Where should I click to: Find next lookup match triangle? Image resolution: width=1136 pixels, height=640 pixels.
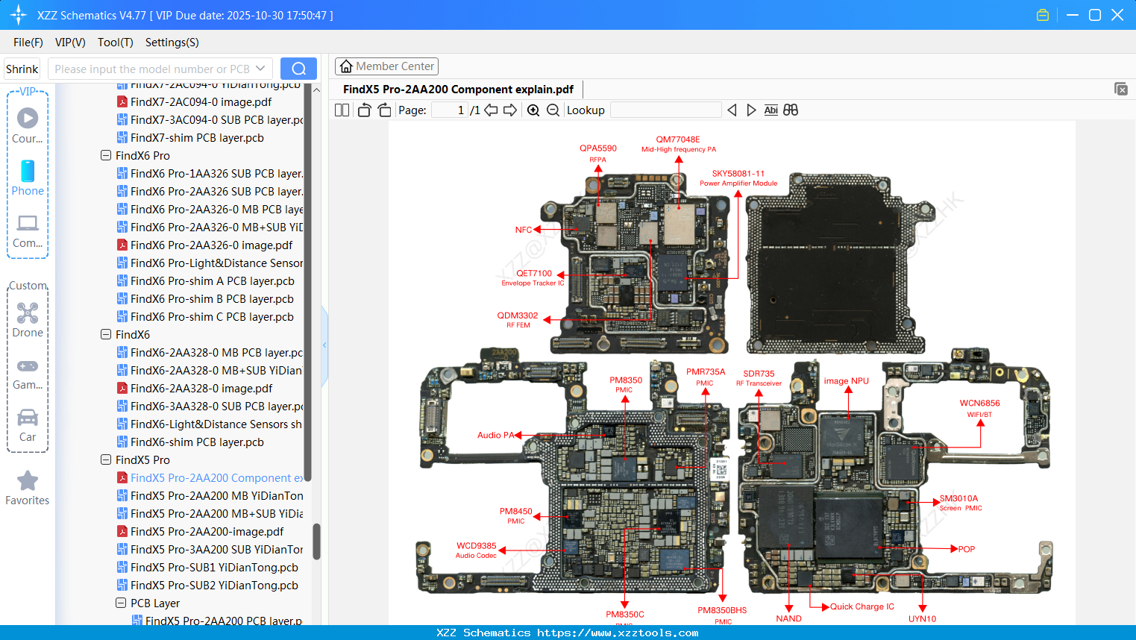(x=751, y=110)
